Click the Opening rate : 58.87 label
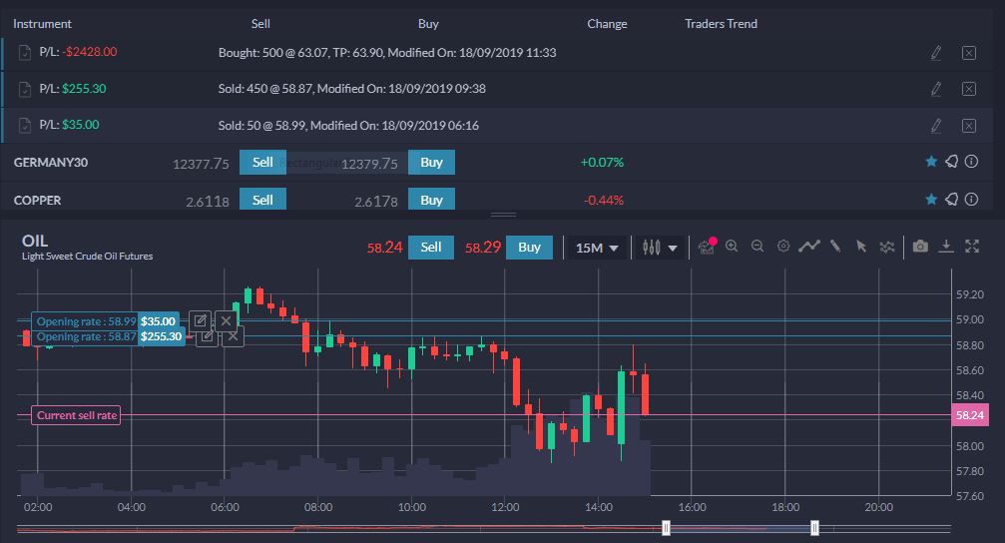1005x543 pixels. point(86,336)
